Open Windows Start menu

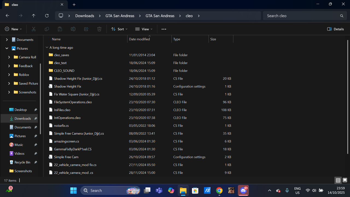tap(74, 190)
